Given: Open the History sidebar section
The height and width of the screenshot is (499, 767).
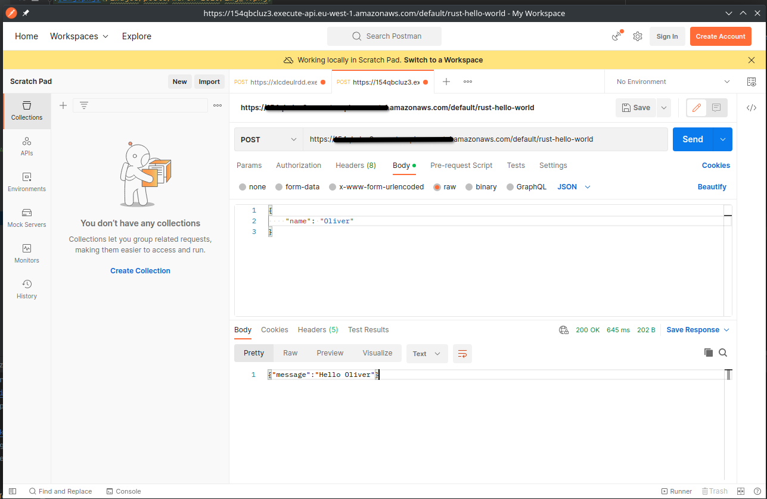Looking at the screenshot, I should click(27, 289).
